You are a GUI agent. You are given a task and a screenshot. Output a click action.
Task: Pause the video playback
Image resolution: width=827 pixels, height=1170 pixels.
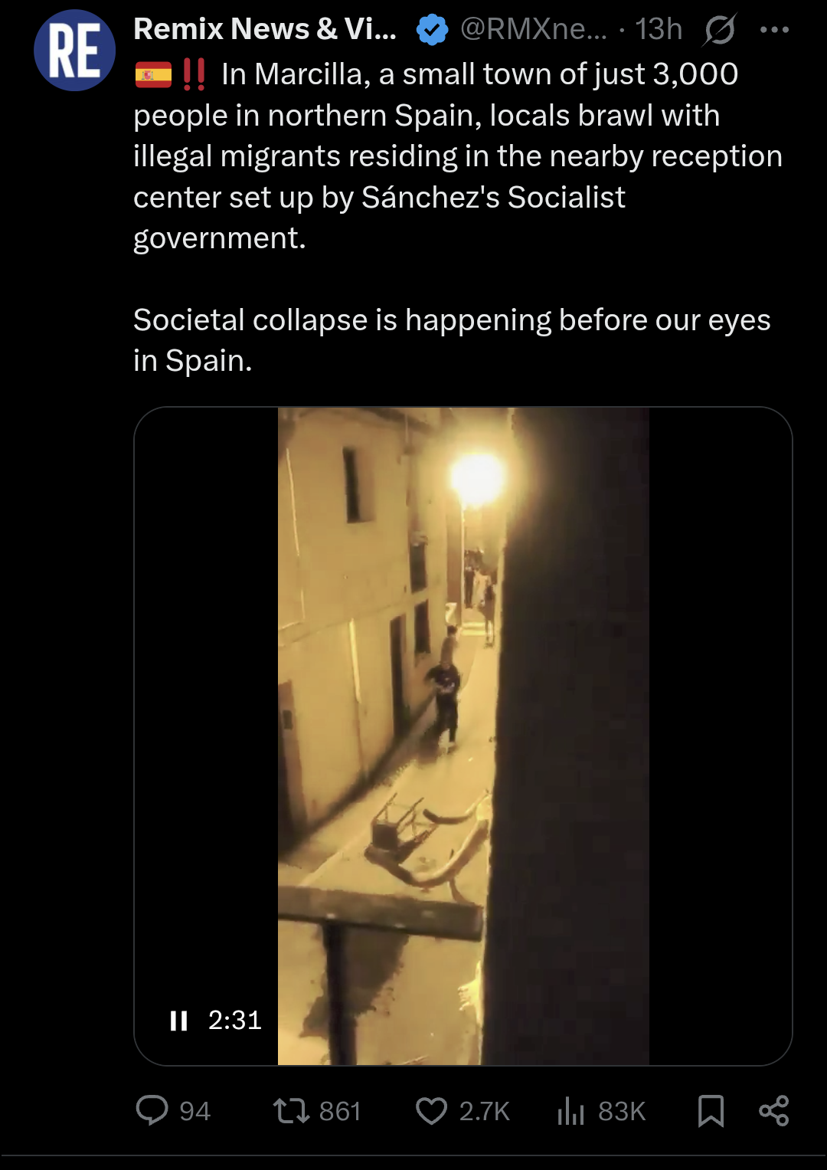[178, 1021]
